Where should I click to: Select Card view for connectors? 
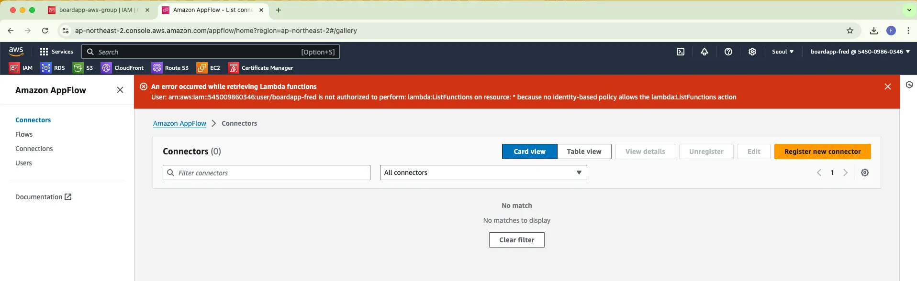[x=529, y=151]
